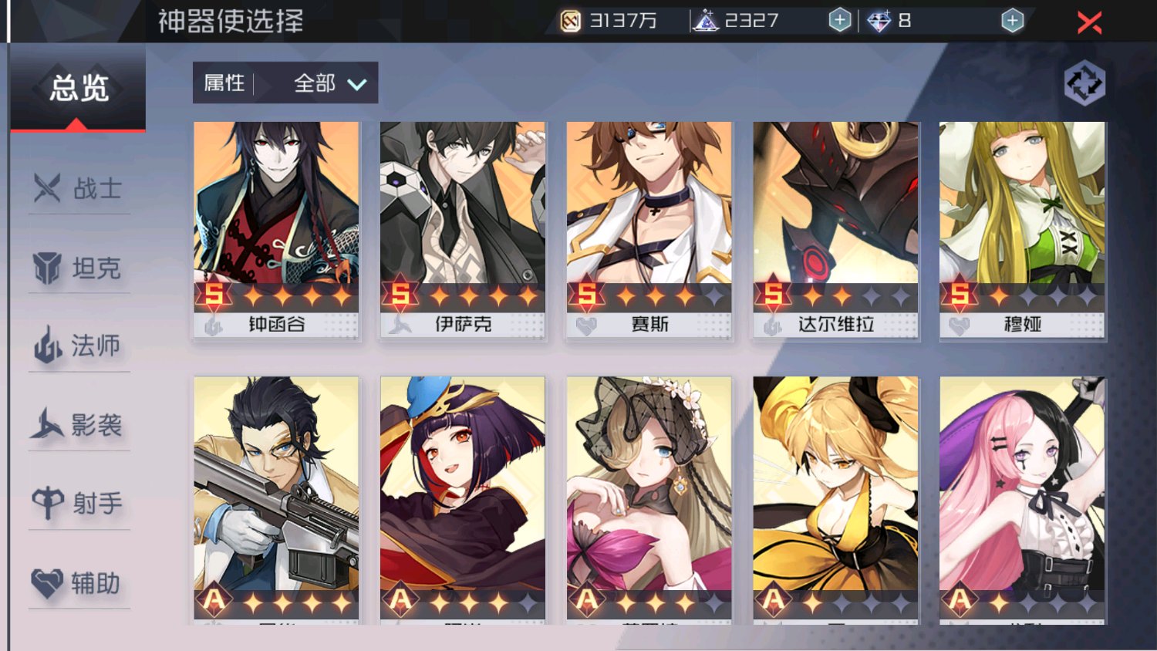Click the crossed swords 战士 icon
Image resolution: width=1157 pixels, height=651 pixels.
[47, 187]
